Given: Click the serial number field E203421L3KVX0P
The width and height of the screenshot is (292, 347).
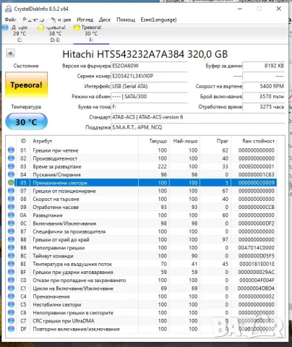Looking at the screenshot, I should [149, 76].
